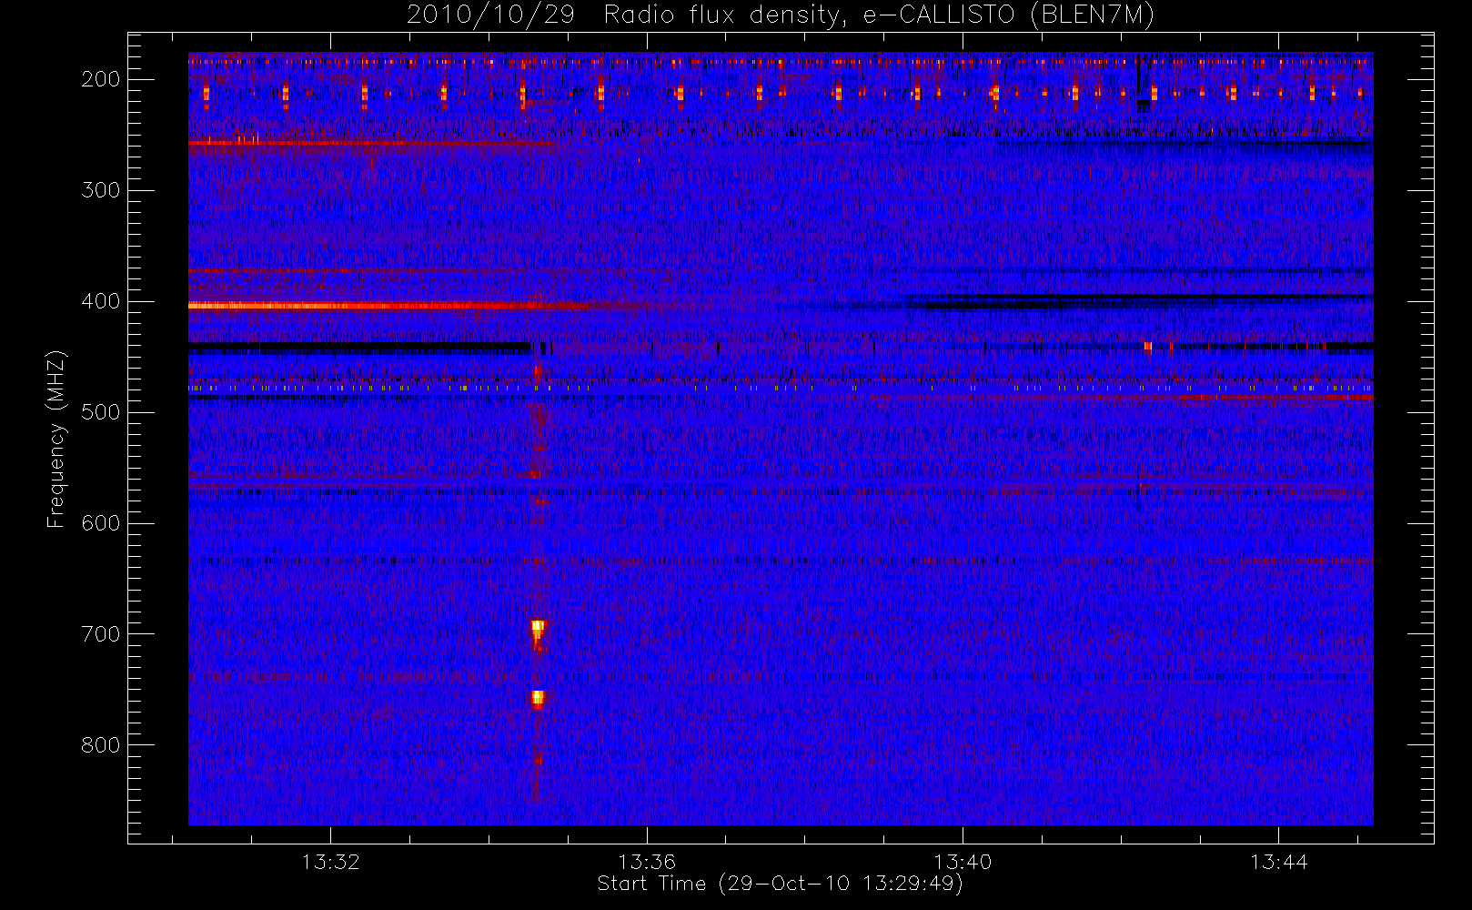Click the "Start Time (29-Oct-10 13:29:49)" label

point(780,884)
